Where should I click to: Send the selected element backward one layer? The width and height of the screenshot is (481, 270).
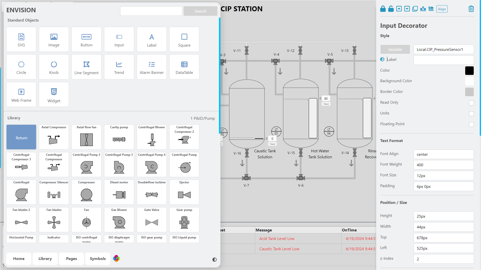click(407, 9)
